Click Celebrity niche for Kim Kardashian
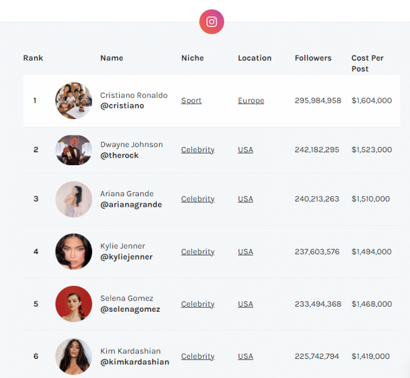This screenshot has height=378, width=410. coord(198,356)
